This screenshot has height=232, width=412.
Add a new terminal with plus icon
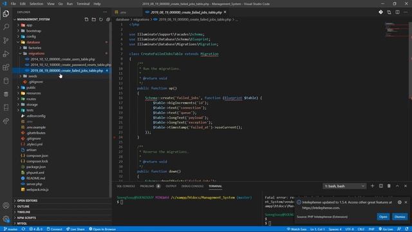pos(372,186)
